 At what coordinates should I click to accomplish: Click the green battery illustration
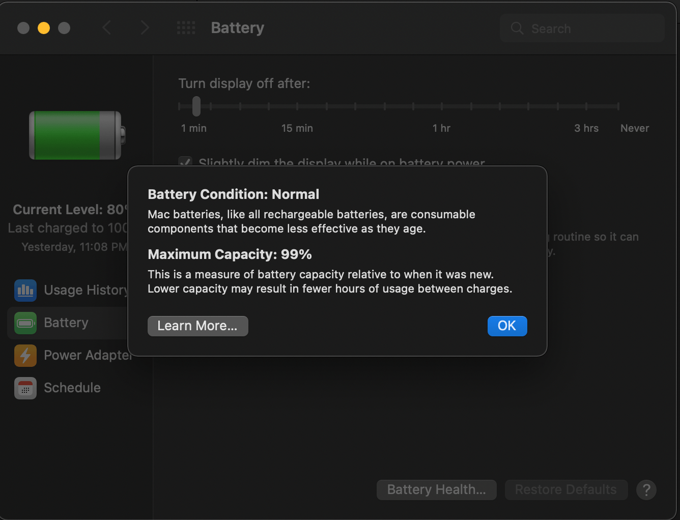(75, 135)
